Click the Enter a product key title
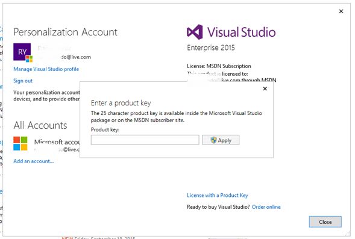 (x=121, y=103)
